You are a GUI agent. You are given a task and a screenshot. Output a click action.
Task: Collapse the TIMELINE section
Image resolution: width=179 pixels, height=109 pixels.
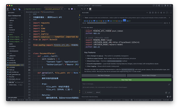(15, 82)
